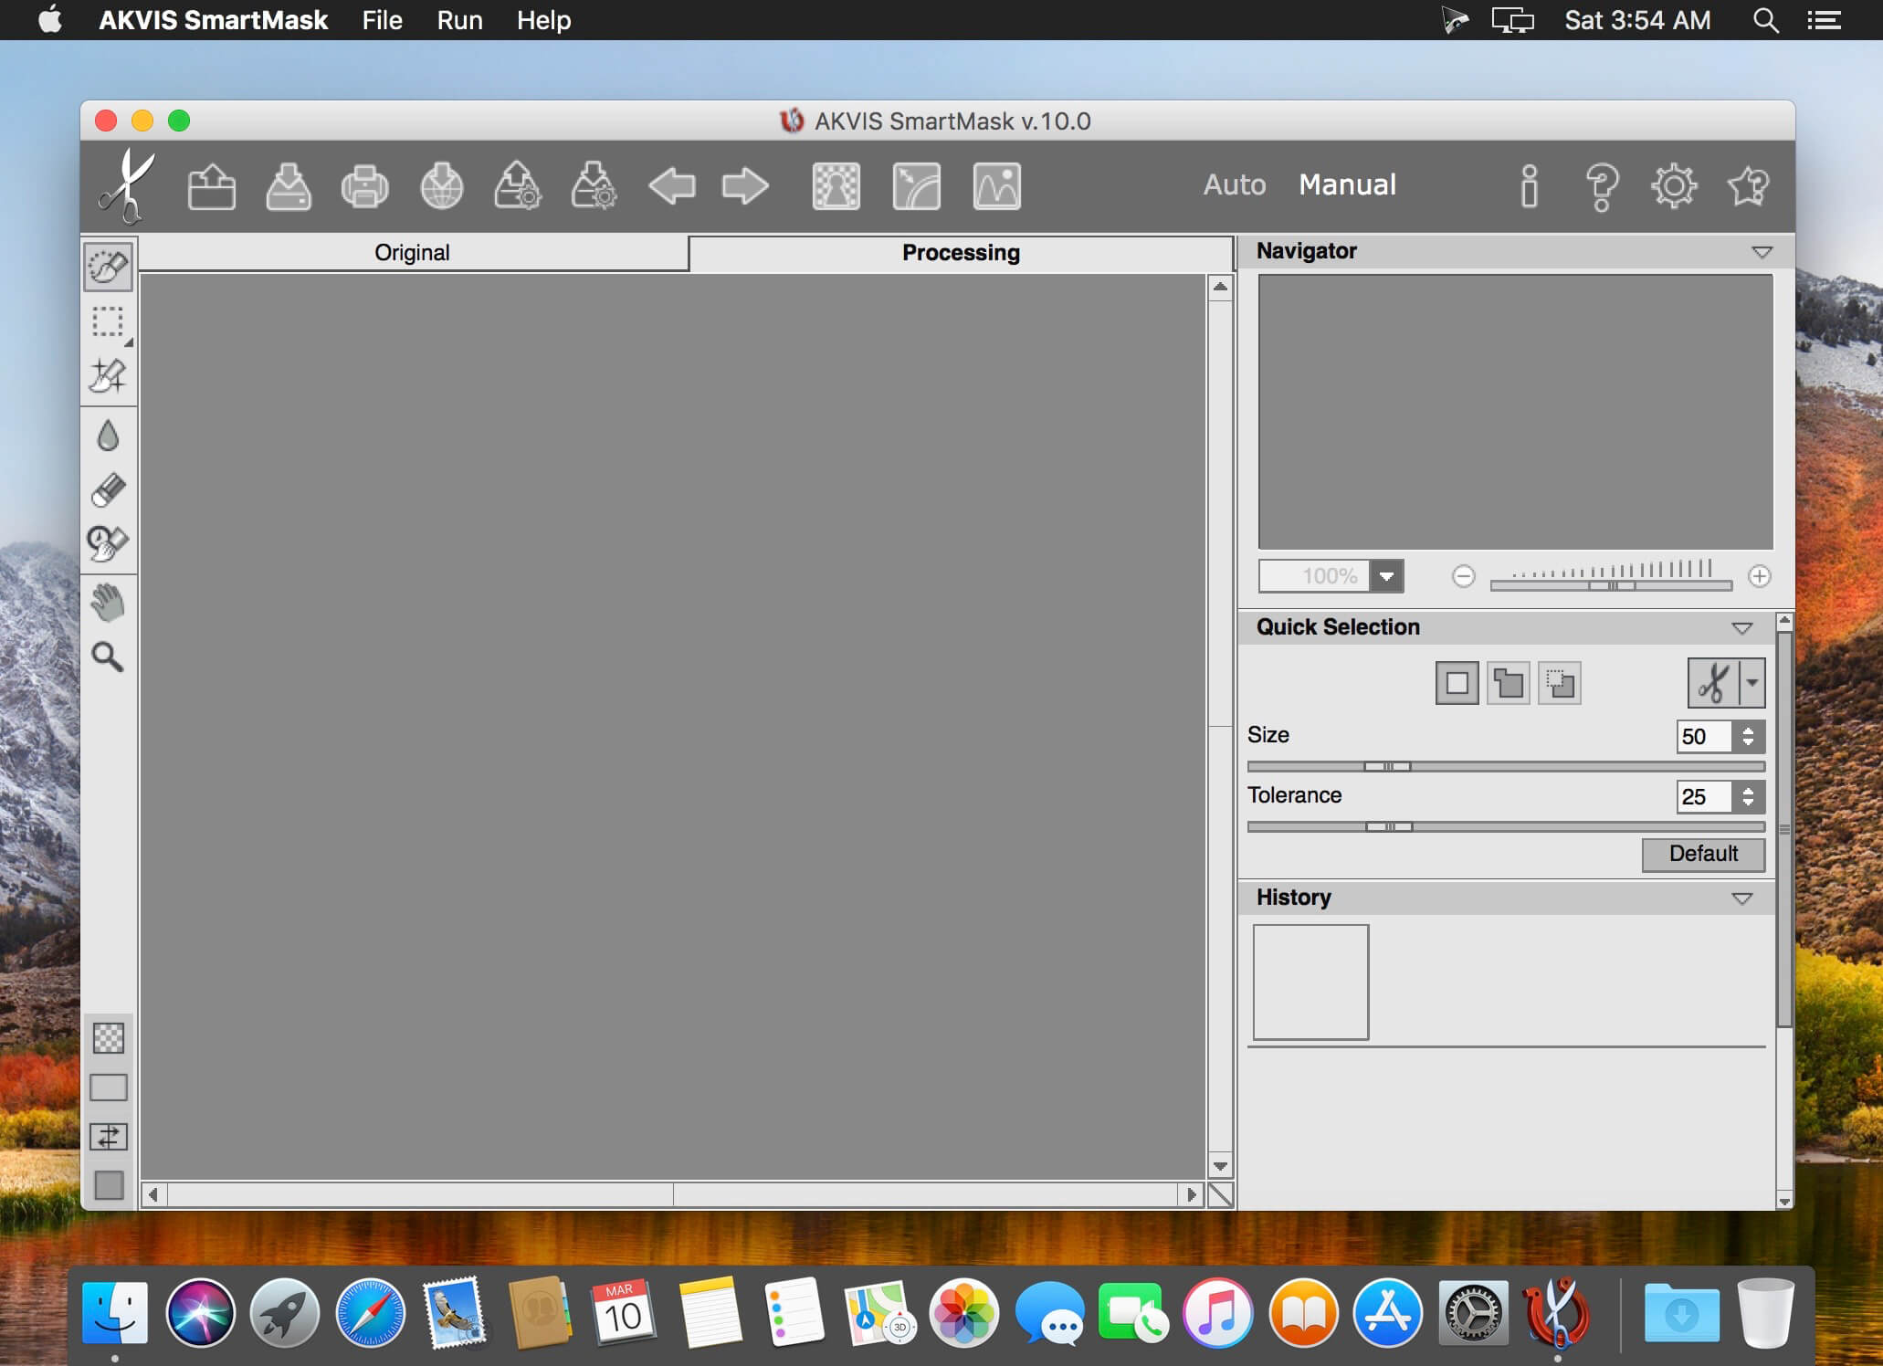This screenshot has height=1366, width=1883.
Task: Select the History Brush tool
Action: (x=108, y=543)
